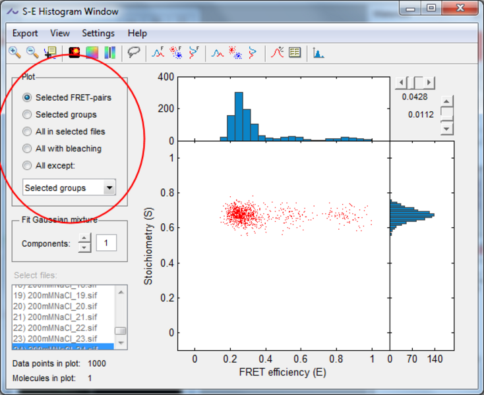Open the blue histogram icon in toolbar

click(x=318, y=53)
